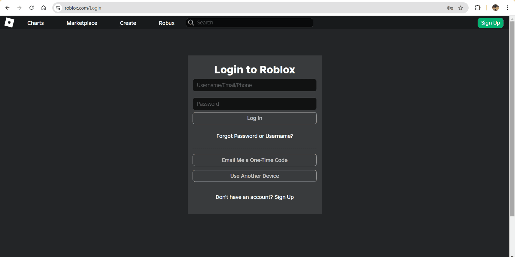This screenshot has width=515, height=257.
Task: Click the saved passwords key icon
Action: (450, 8)
